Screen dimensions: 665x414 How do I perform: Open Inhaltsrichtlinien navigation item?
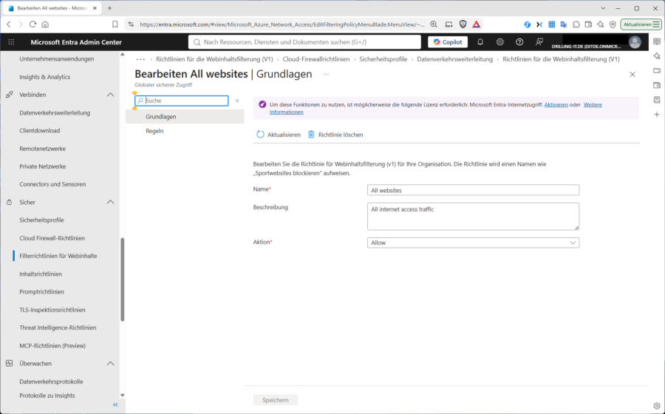(41, 274)
